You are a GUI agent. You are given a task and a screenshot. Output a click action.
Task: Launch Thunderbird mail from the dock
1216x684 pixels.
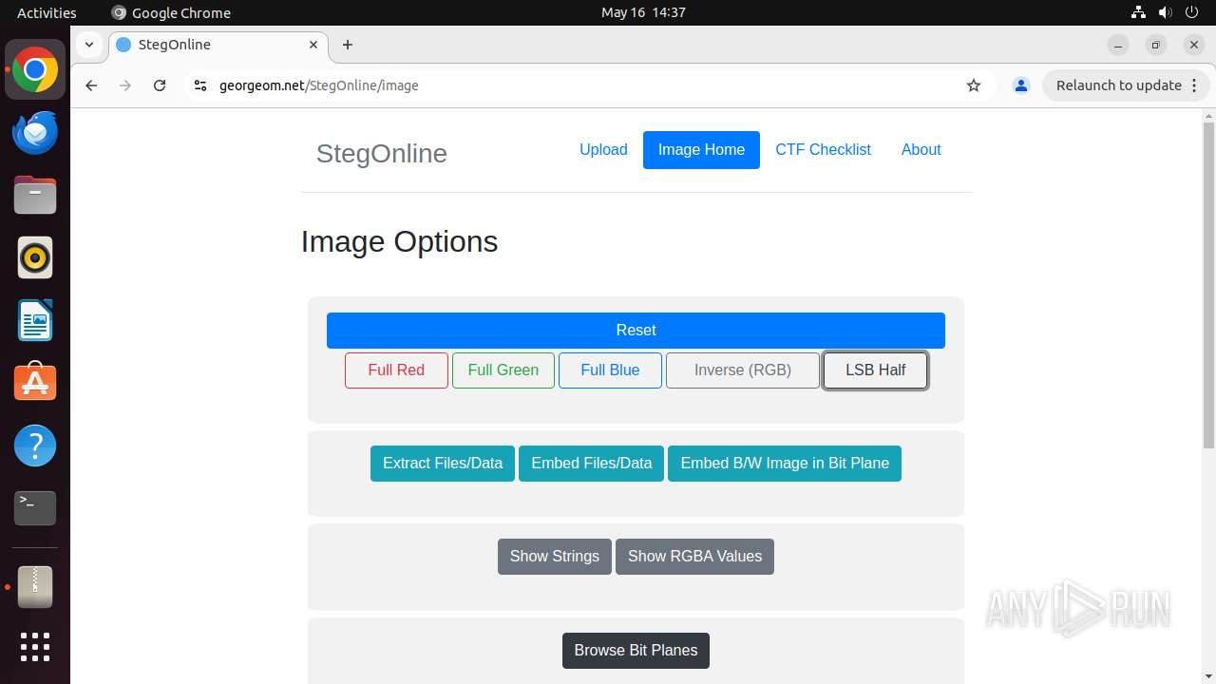click(35, 133)
